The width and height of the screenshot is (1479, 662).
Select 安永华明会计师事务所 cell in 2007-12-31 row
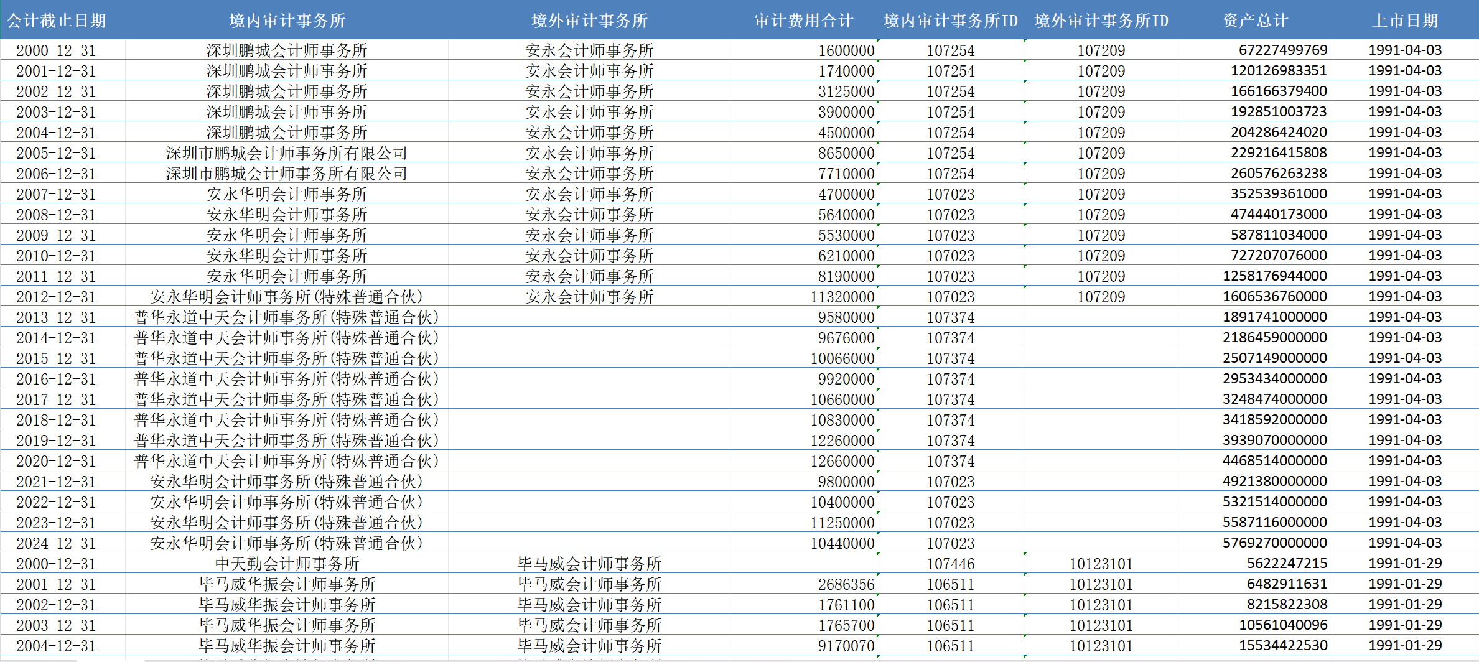point(287,194)
